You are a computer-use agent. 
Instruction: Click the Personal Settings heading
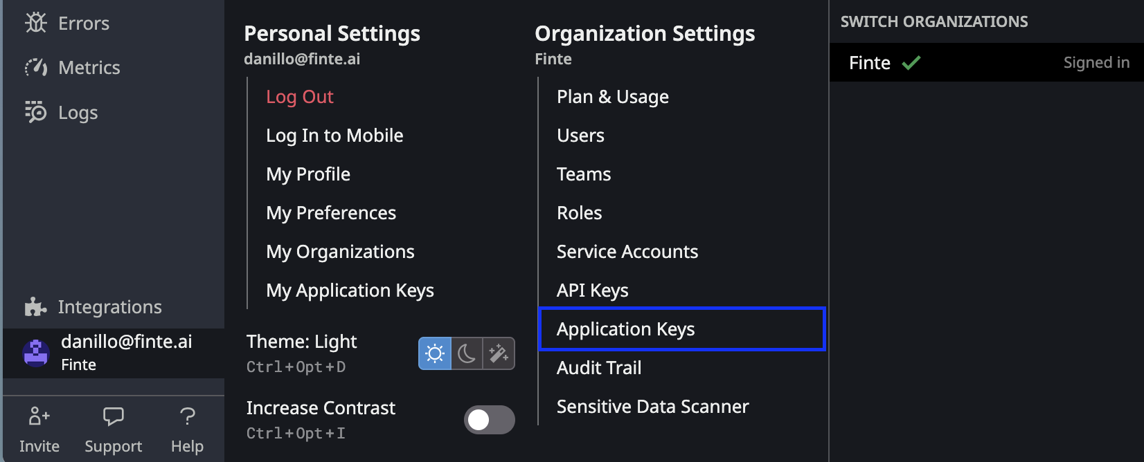(x=332, y=33)
